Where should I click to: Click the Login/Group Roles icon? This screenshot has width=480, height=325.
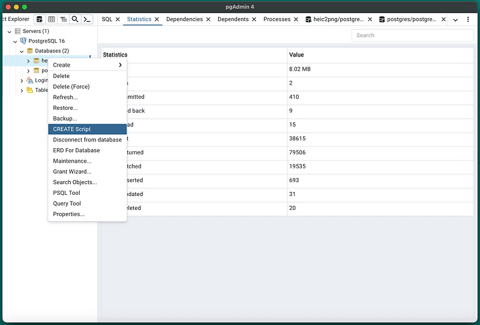[29, 80]
